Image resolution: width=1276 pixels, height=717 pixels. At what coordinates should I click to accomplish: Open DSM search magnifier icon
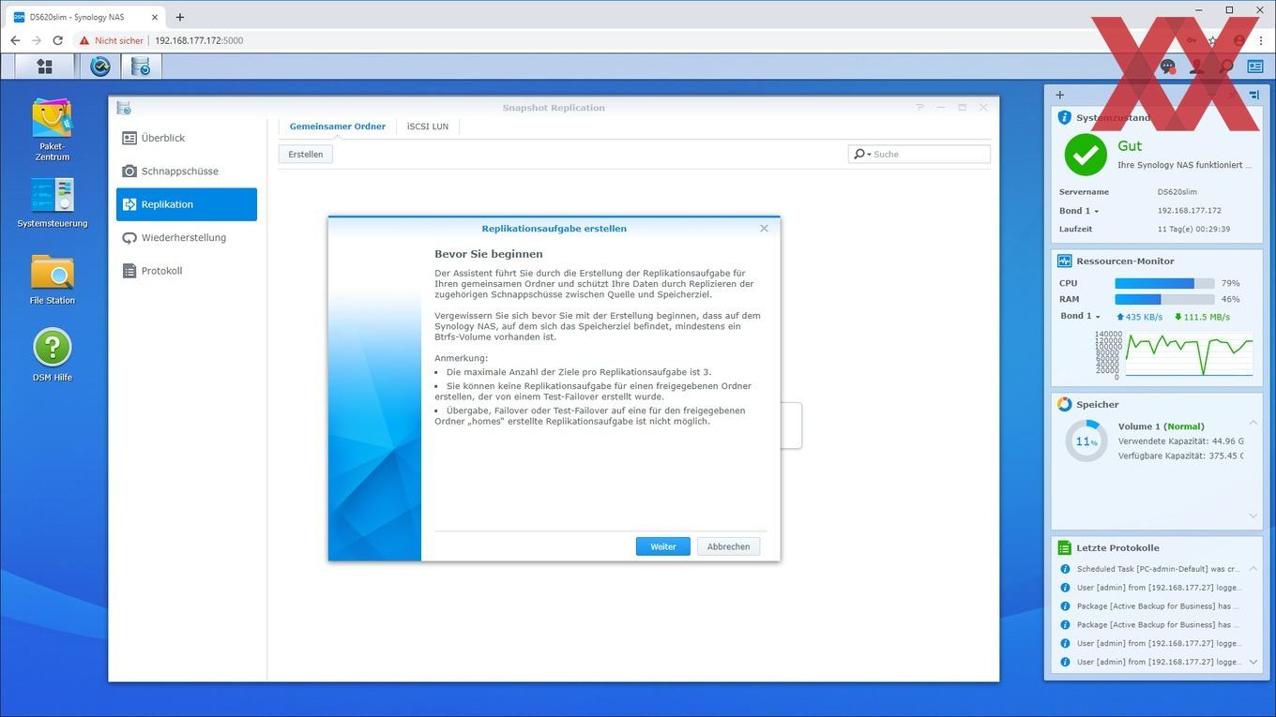tap(1226, 67)
